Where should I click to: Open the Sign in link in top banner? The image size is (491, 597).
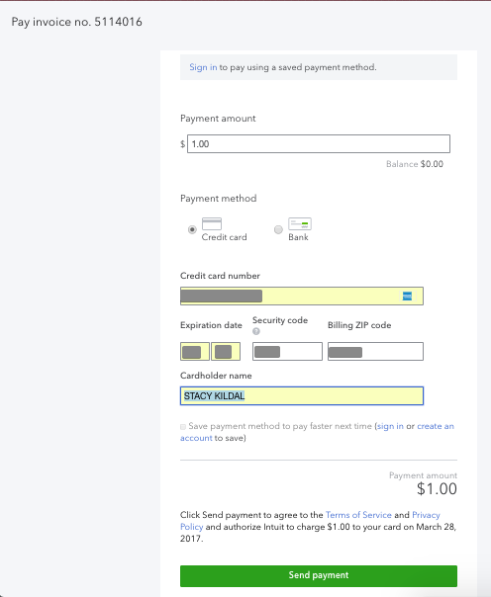(x=203, y=67)
